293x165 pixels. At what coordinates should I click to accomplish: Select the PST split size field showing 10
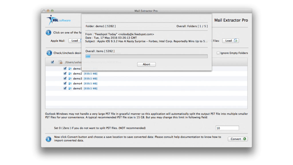pos(227,128)
